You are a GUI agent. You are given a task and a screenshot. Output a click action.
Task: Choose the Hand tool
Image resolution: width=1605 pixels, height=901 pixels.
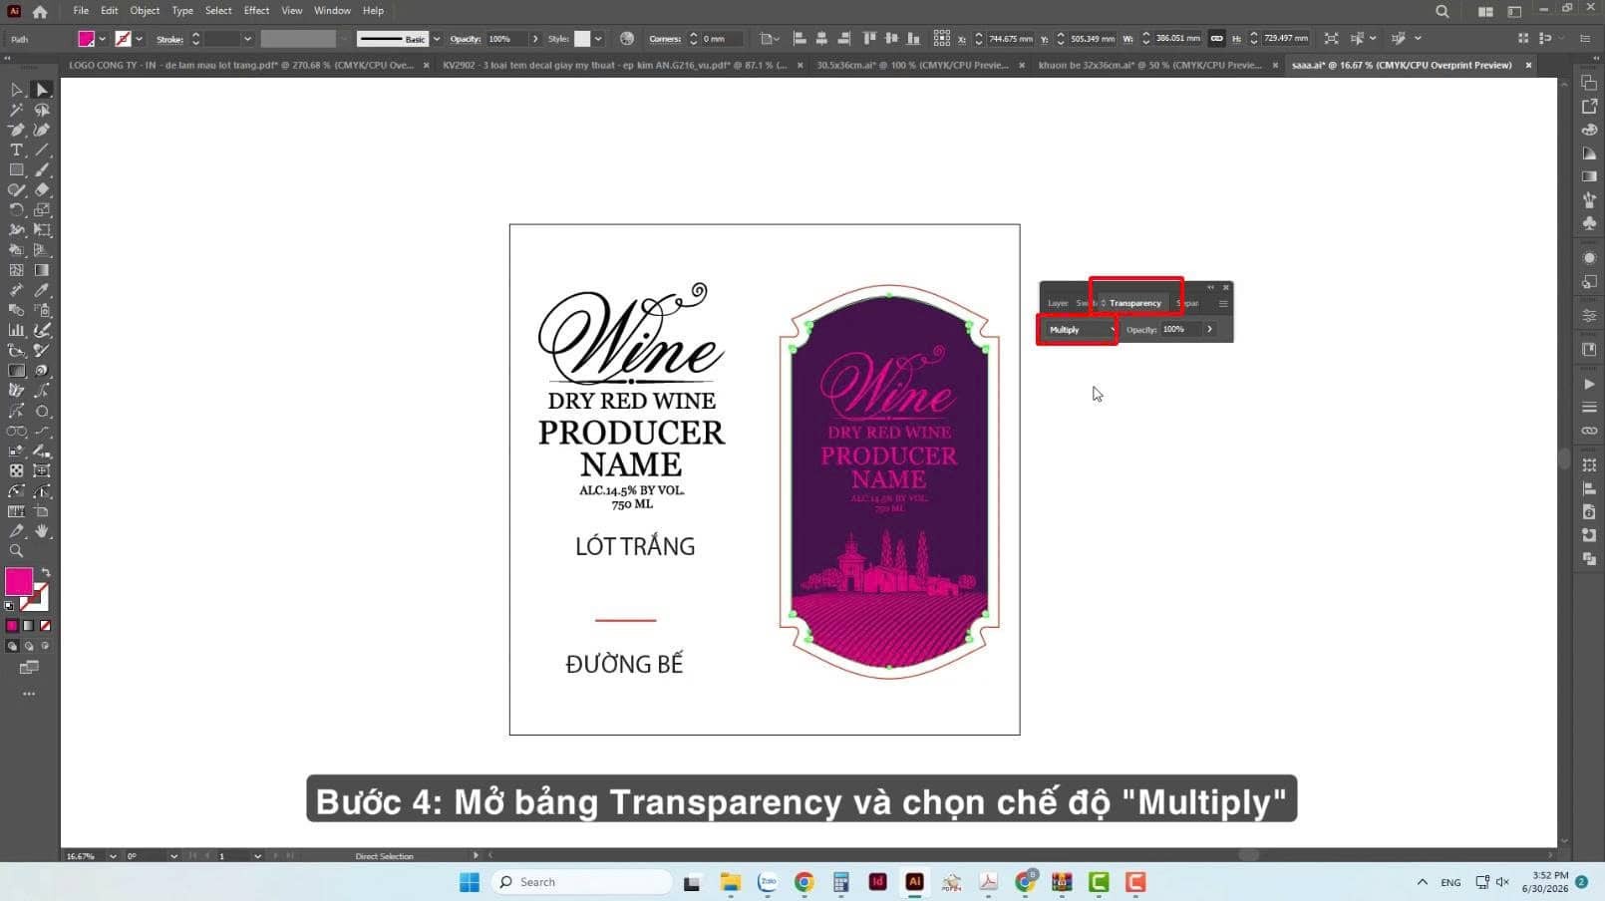click(x=42, y=531)
